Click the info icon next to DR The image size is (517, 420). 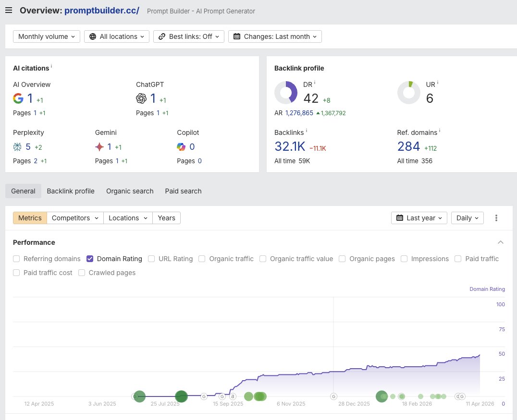(x=315, y=83)
